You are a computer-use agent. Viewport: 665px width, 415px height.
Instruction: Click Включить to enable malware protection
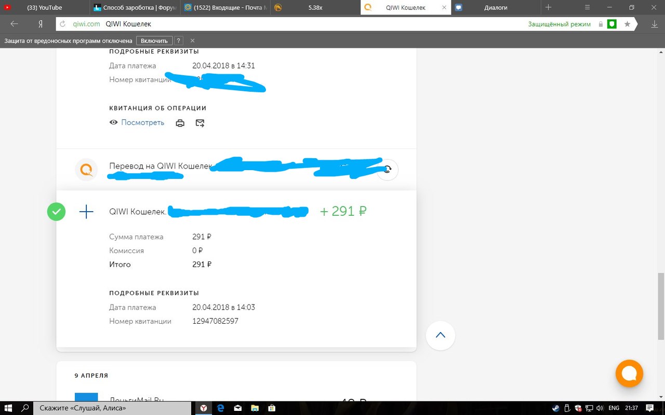[x=154, y=40]
